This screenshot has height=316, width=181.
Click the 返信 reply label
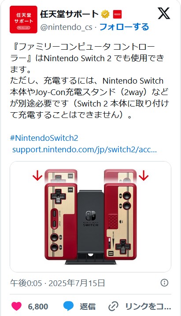click(x=88, y=306)
